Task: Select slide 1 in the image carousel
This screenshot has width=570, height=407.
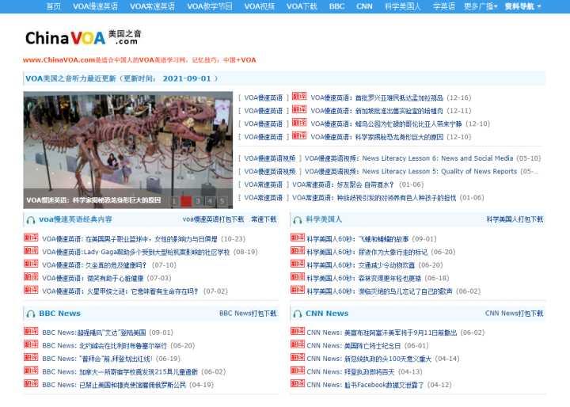Action: 173,201
